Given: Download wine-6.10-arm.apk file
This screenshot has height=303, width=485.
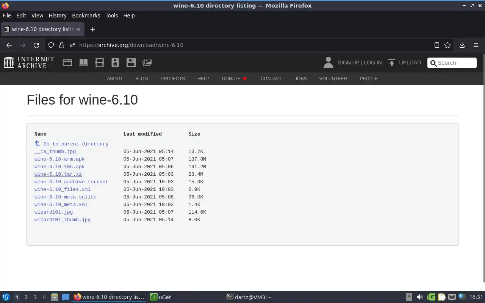Looking at the screenshot, I should (x=59, y=159).
